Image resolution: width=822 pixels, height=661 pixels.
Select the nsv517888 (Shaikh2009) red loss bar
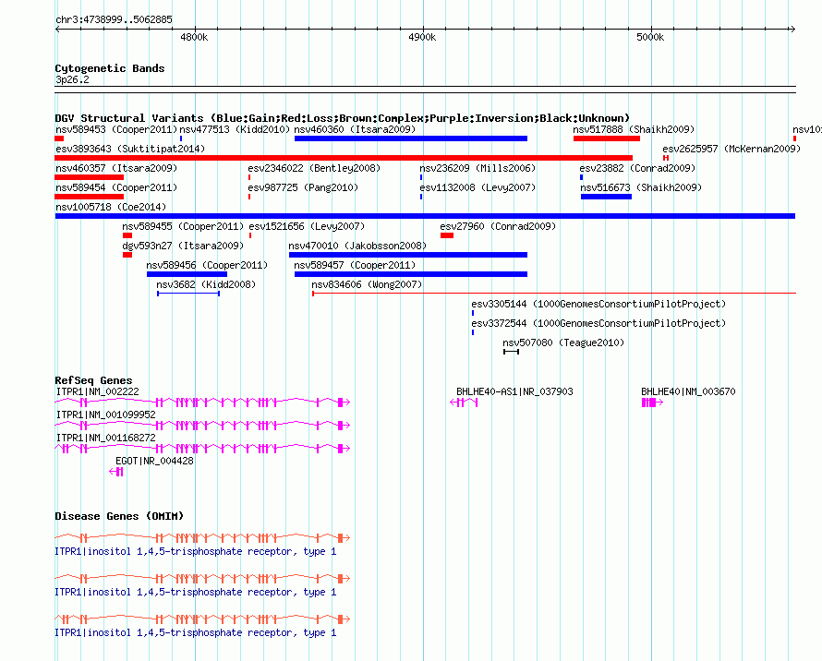[607, 138]
